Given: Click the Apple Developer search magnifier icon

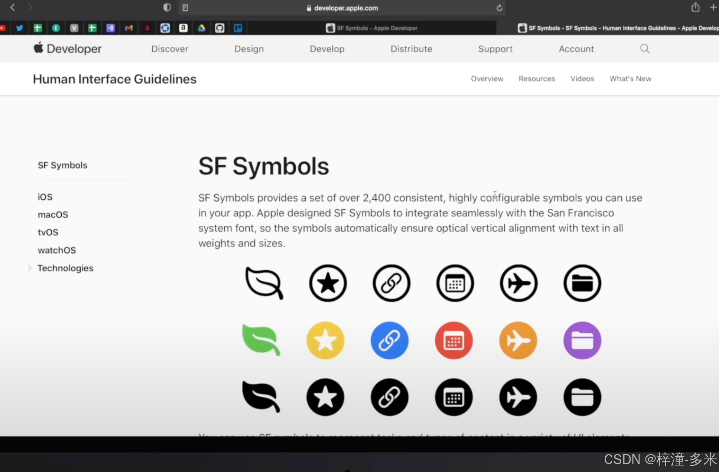Looking at the screenshot, I should click(644, 48).
